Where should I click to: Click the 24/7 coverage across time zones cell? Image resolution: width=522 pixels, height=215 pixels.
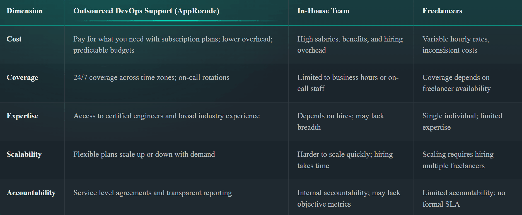[x=151, y=77]
